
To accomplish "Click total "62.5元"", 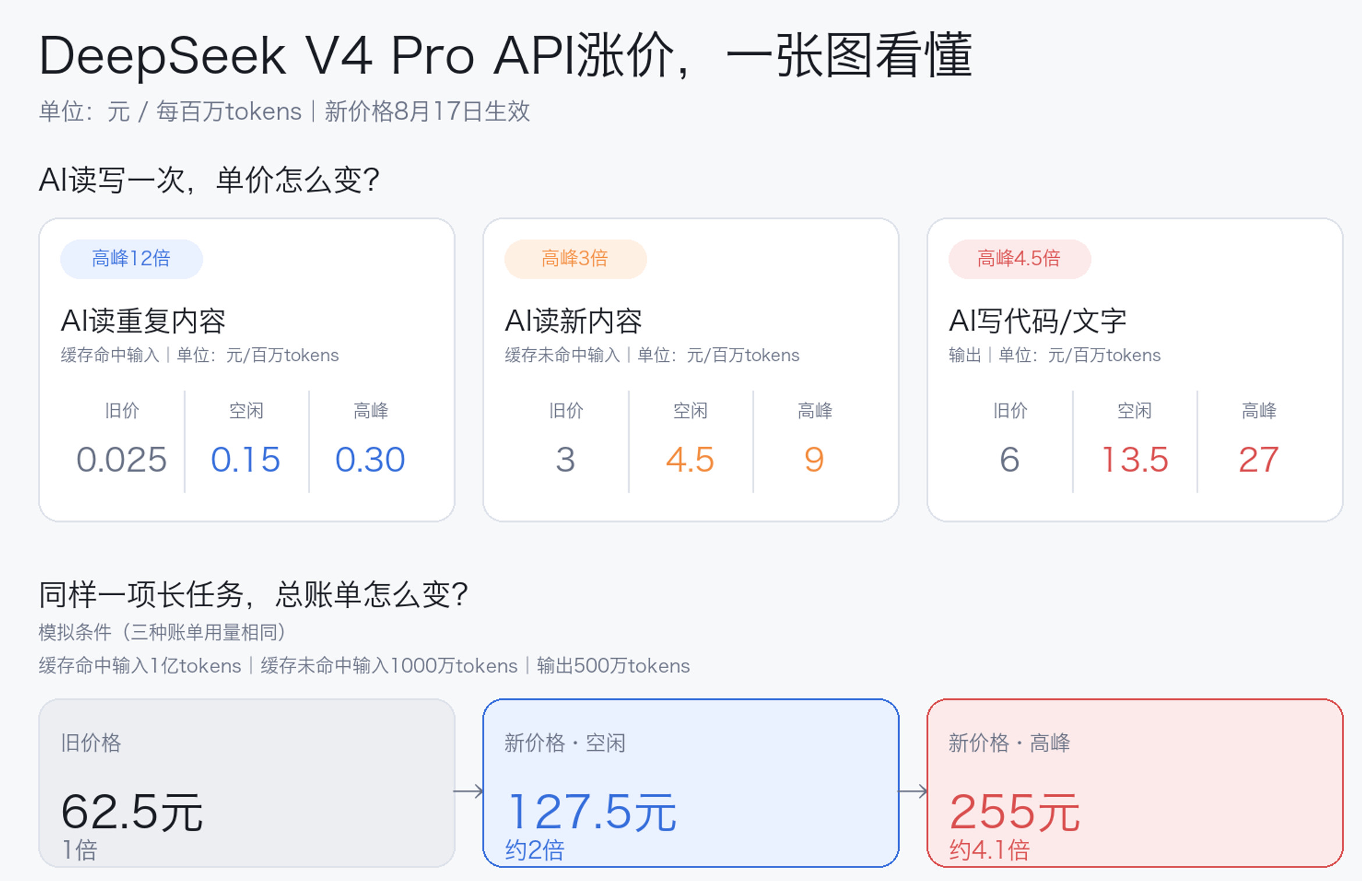I will click(132, 812).
